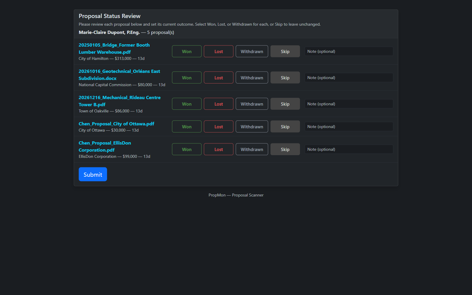Viewport: 472px width, 295px height.
Task: Mark Bridge_Former Booth Lumber Warehouse proposal as Won
Action: click(186, 51)
